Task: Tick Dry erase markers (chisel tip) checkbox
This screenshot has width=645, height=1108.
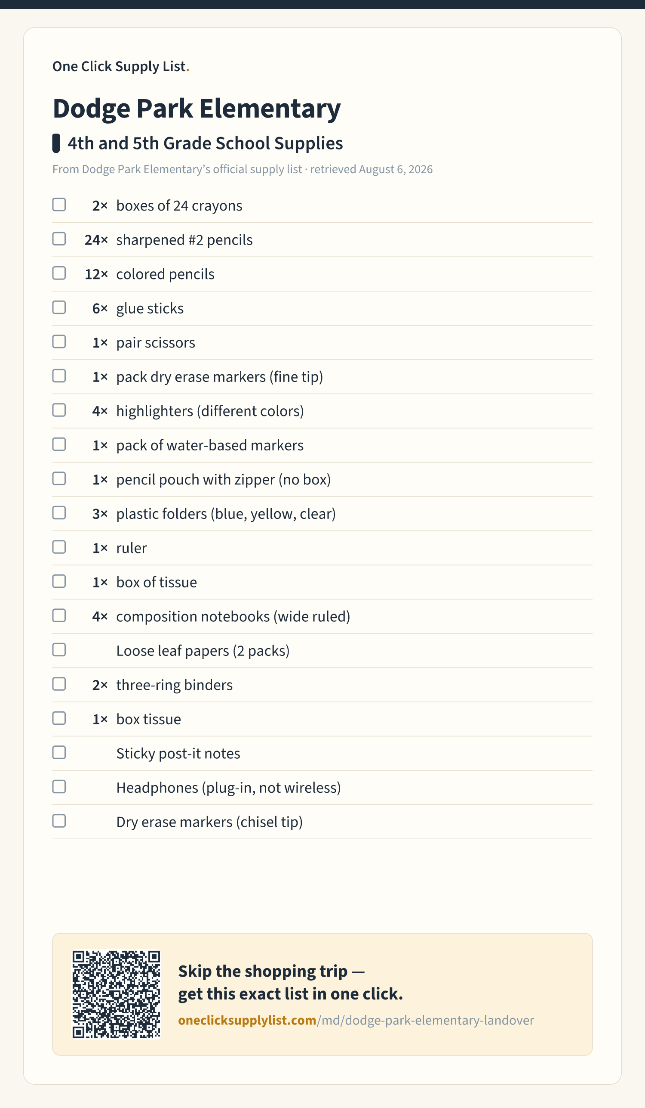Action: pos(59,821)
